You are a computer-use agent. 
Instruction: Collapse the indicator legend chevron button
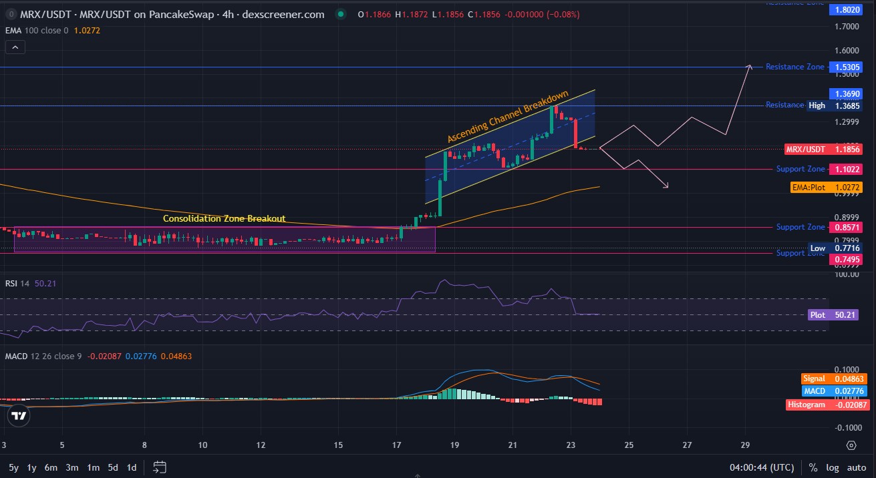point(15,47)
